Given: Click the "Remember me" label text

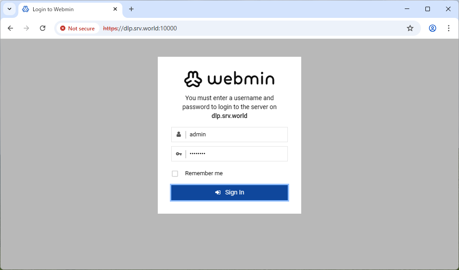Looking at the screenshot, I should 204,173.
